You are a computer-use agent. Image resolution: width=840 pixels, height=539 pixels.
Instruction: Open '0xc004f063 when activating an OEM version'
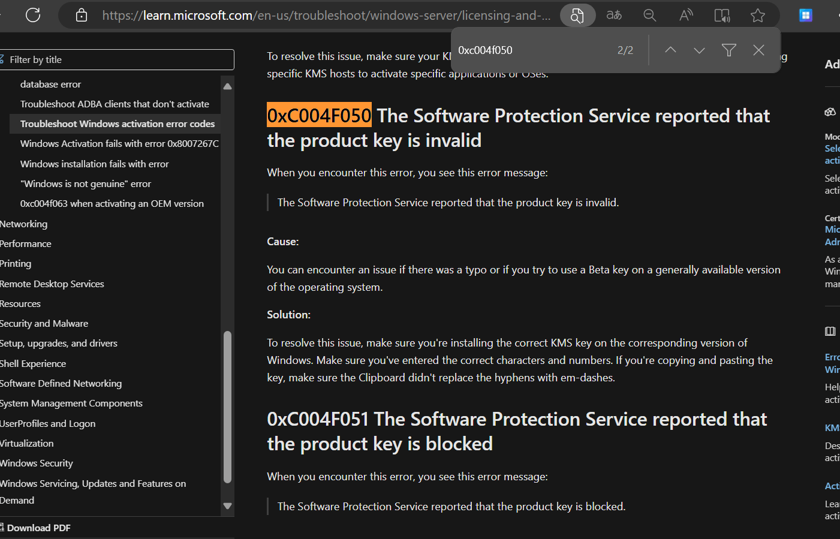[x=112, y=203]
